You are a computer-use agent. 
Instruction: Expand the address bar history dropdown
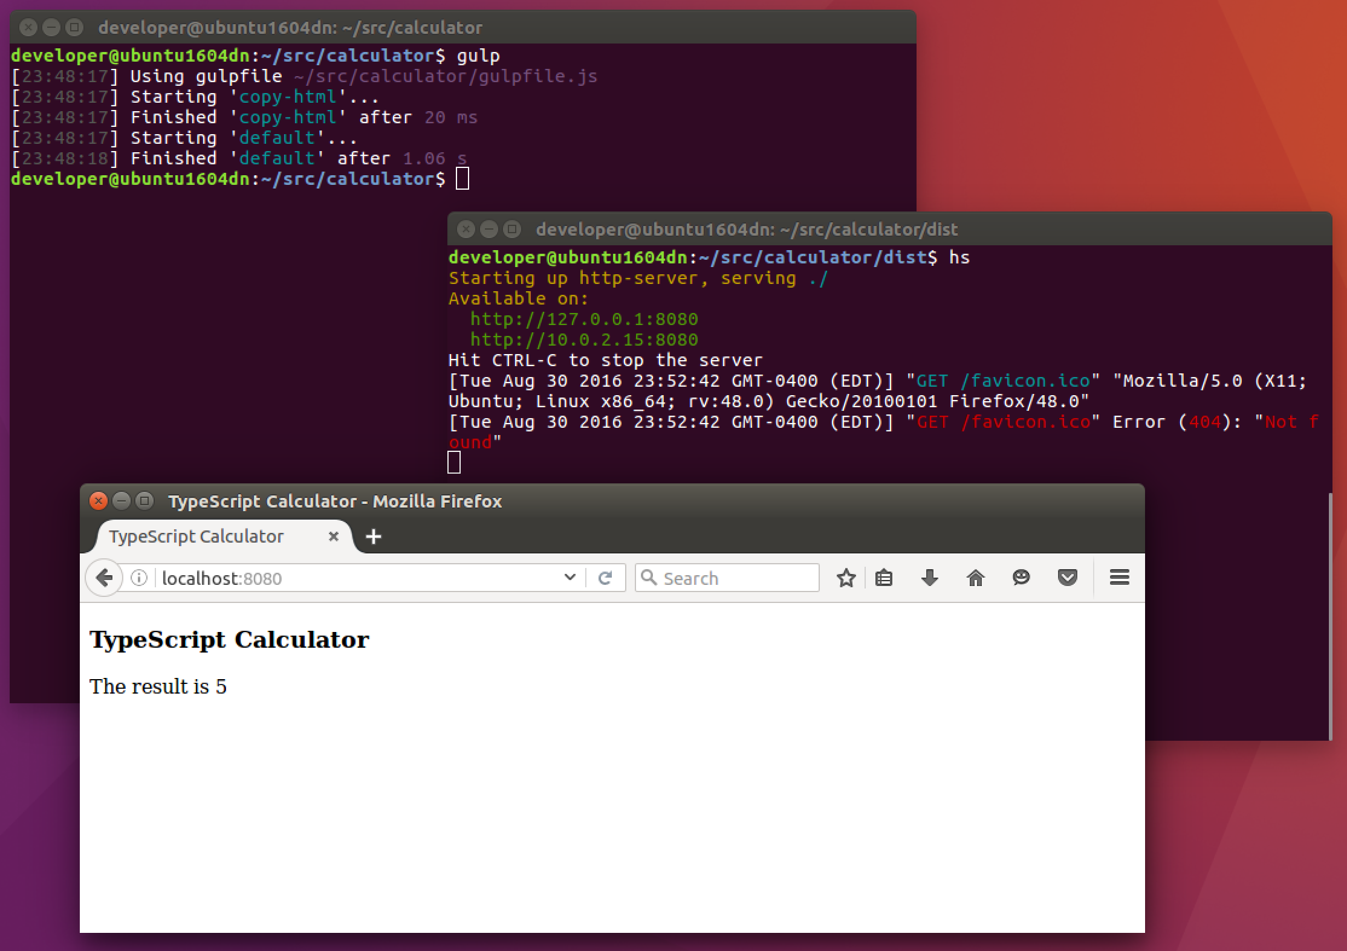tap(570, 578)
